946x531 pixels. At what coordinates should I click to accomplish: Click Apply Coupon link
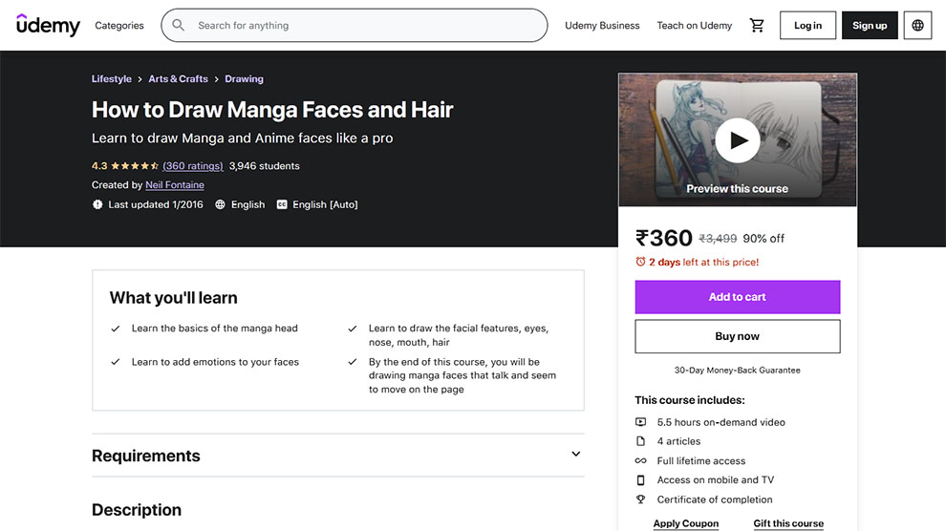click(686, 523)
